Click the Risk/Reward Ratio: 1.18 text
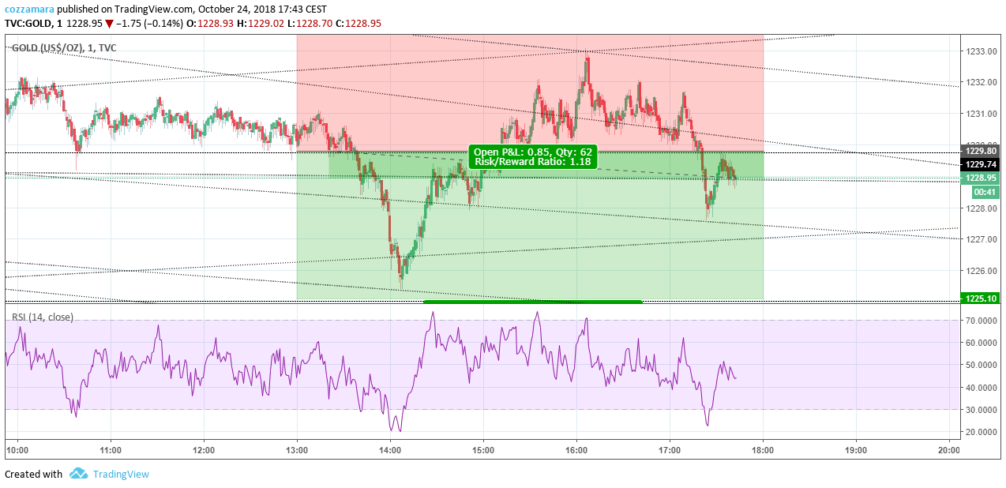 point(532,162)
